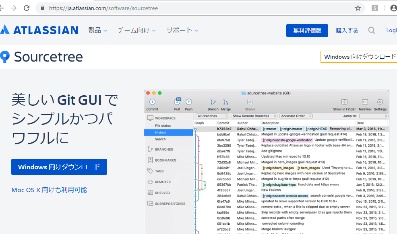
Task: Open All Branches dropdown
Action: point(212,116)
